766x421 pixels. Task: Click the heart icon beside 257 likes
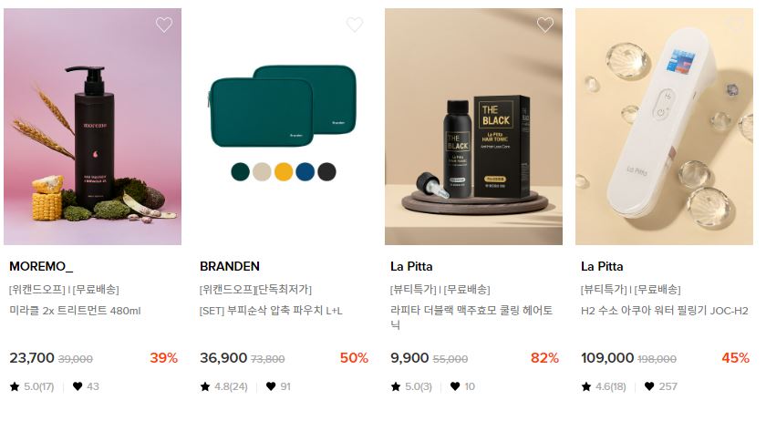coord(649,386)
